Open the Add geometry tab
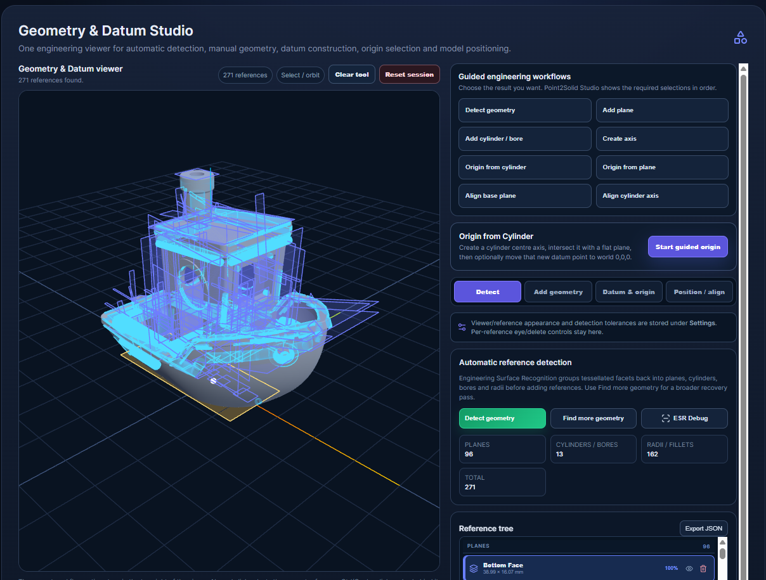The image size is (766, 580). point(558,292)
